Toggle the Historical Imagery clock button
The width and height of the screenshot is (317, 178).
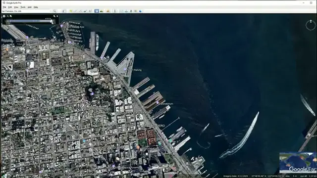[97, 11]
